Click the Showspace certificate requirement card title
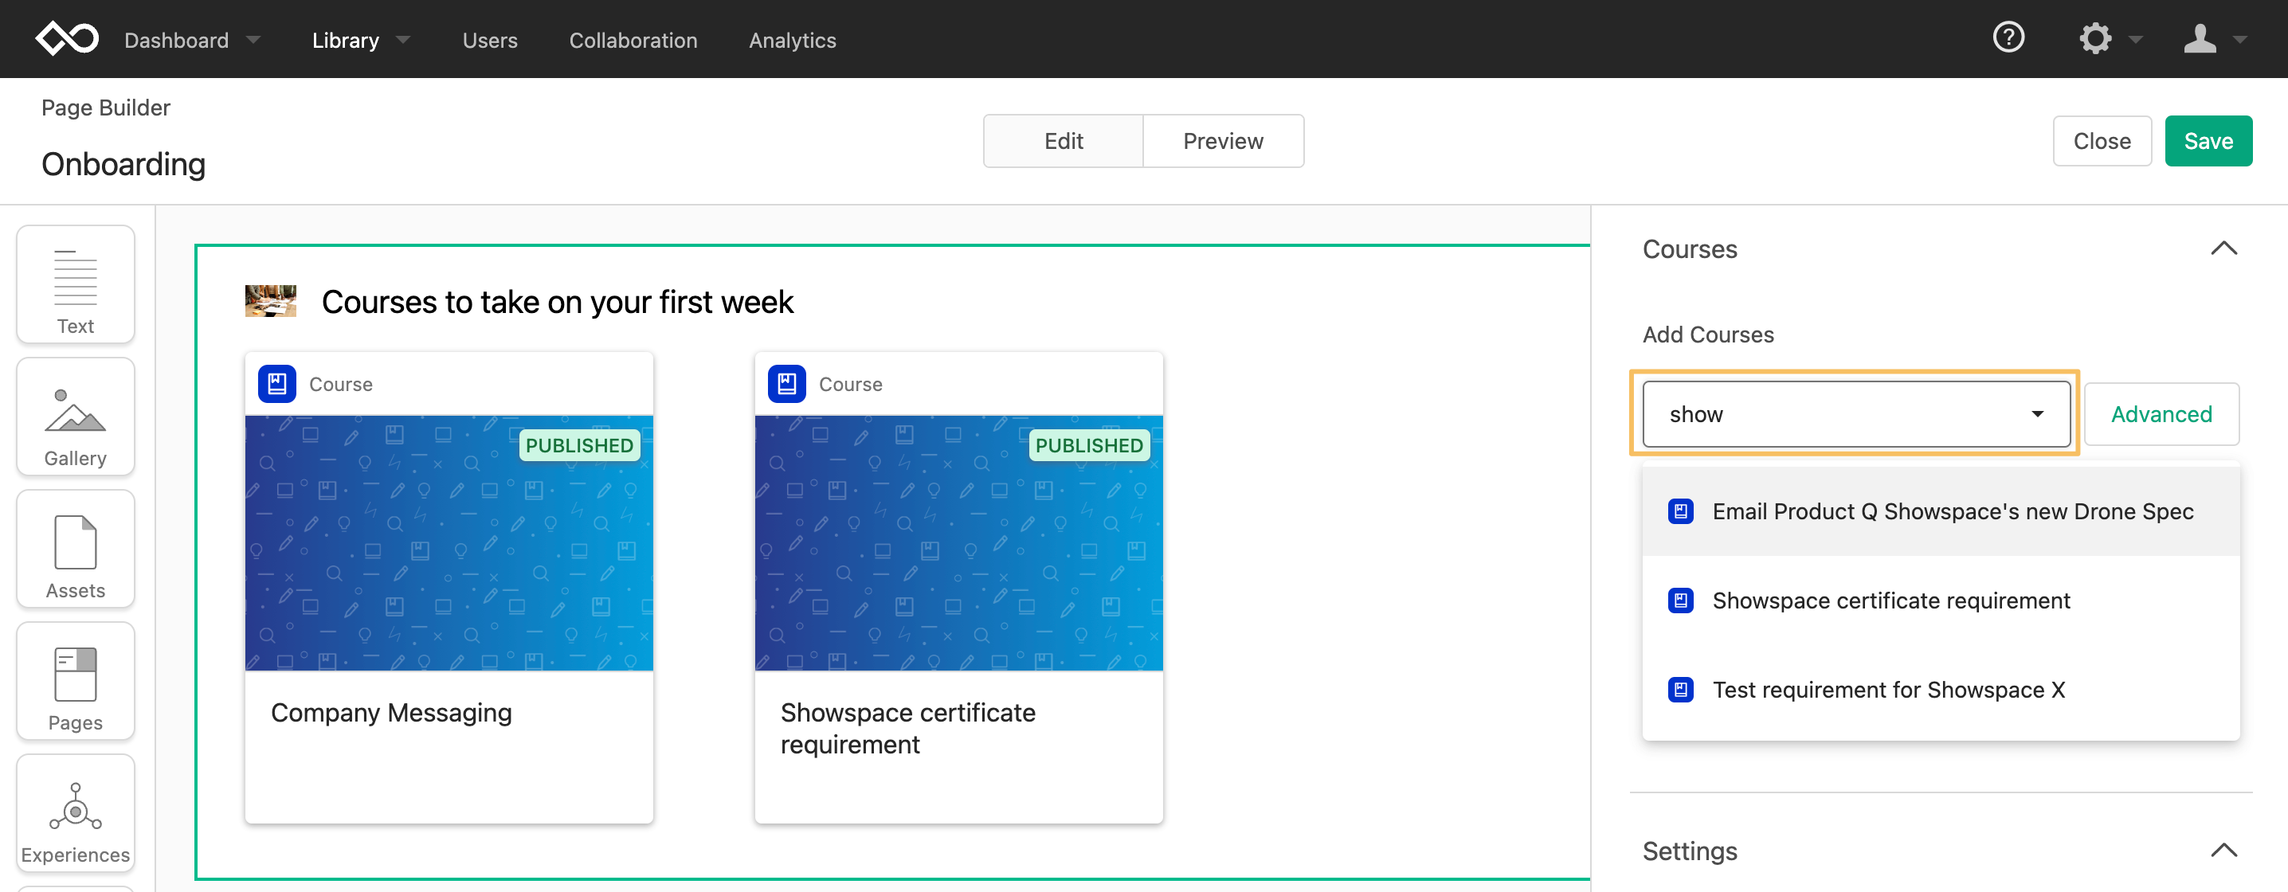 pyautogui.click(x=907, y=729)
